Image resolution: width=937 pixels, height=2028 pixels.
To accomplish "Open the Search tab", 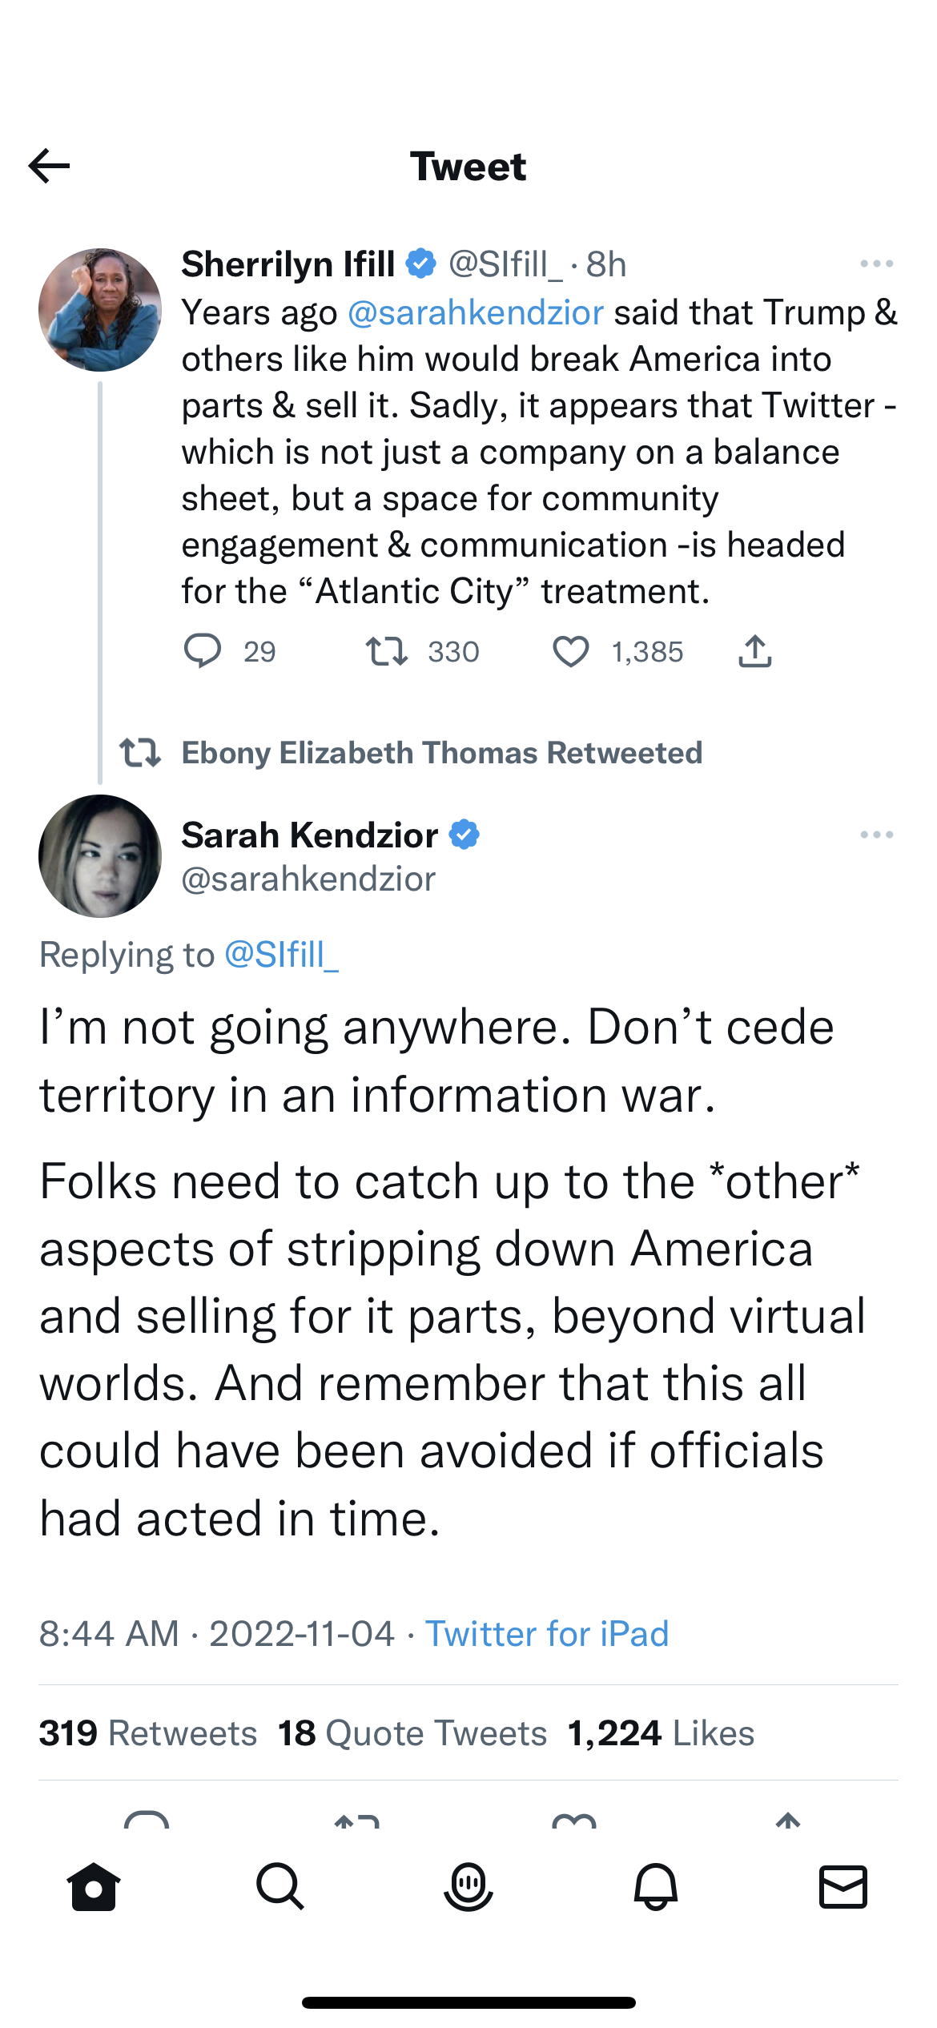I will coord(280,1886).
